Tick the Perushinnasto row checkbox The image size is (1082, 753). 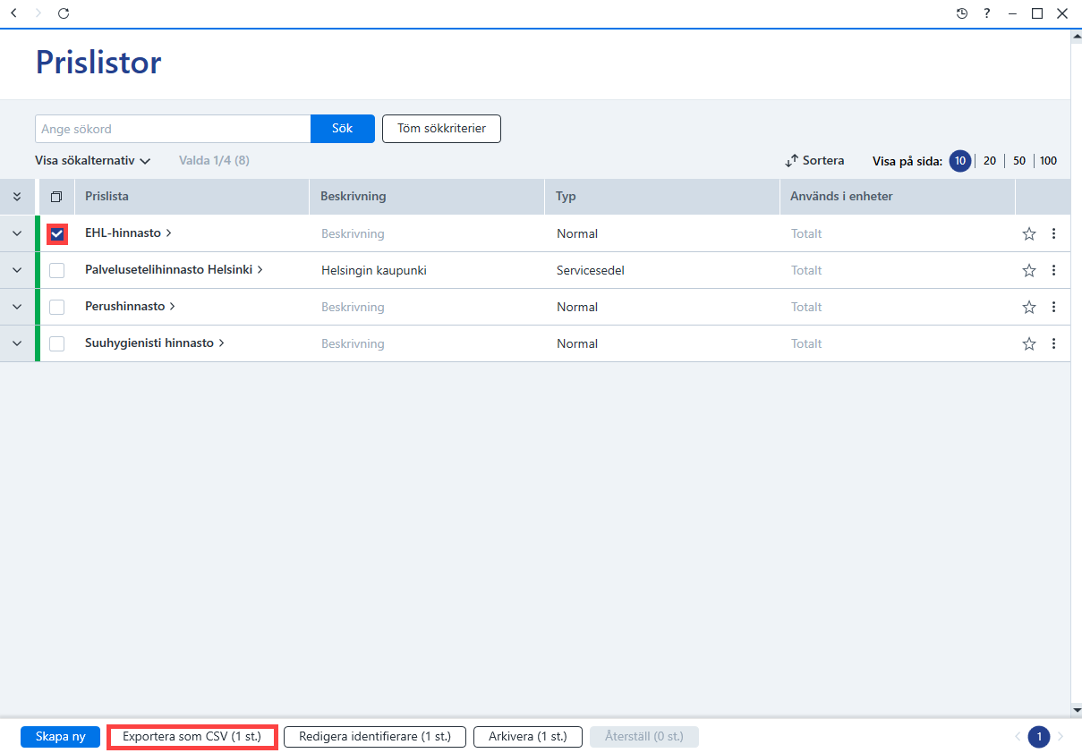(x=57, y=307)
